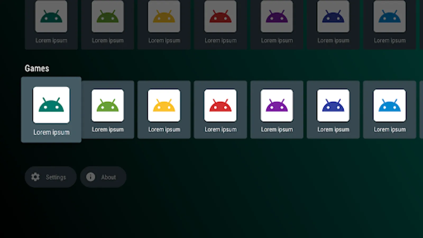
Task: Click Lorem ipsum label under dark blue Games app
Action: (x=333, y=129)
